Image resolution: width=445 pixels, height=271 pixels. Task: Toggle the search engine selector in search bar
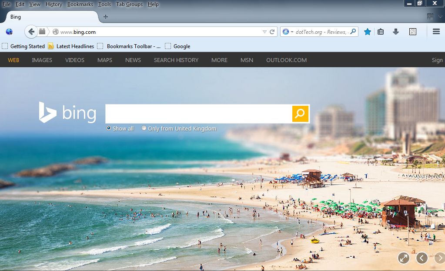(x=289, y=31)
